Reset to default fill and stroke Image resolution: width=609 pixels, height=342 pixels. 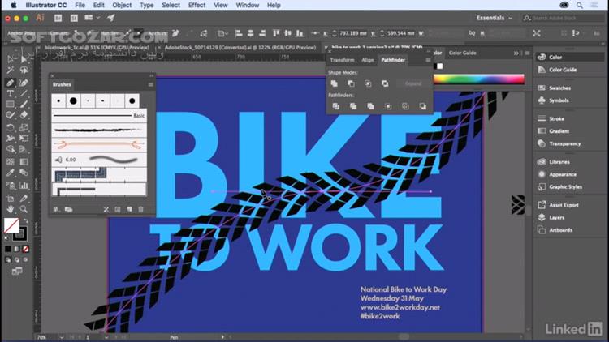tap(6, 238)
